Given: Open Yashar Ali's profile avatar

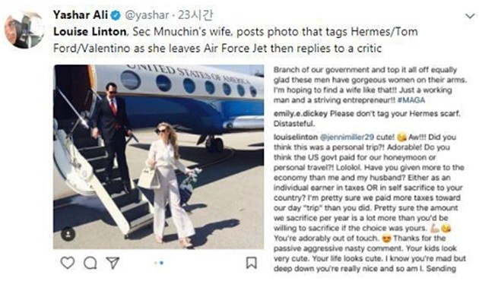Looking at the screenshot, I should click(x=24, y=30).
